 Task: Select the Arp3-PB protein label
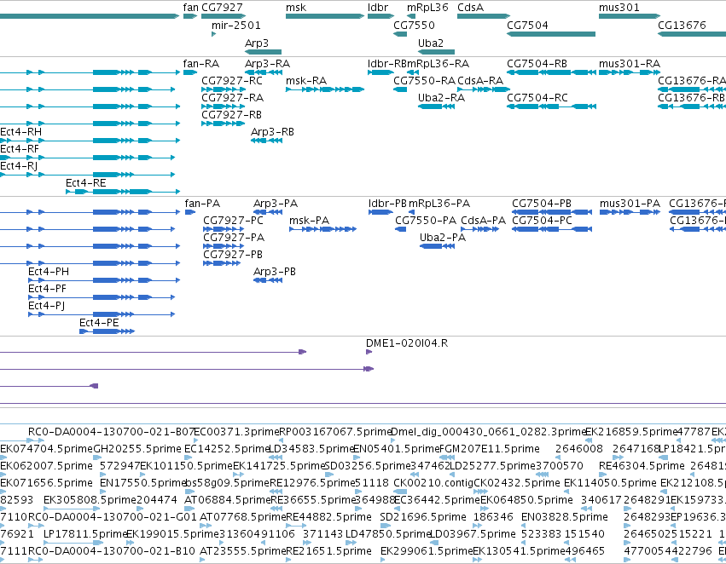pos(275,272)
